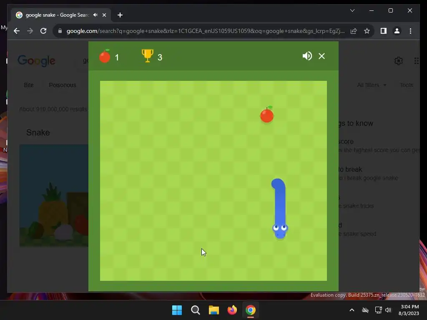
Task: Click the OneDrive tray icon
Action: pos(365,310)
